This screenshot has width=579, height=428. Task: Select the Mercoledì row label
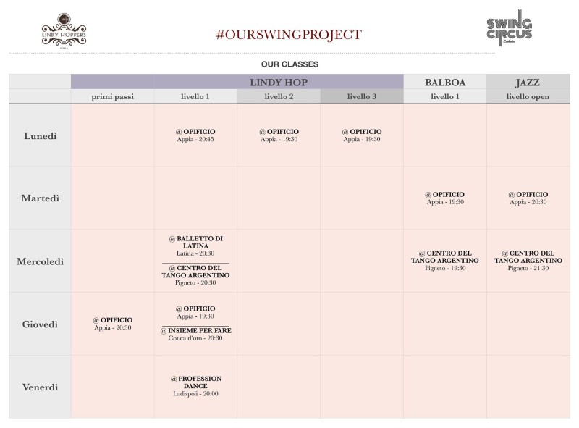(41, 261)
